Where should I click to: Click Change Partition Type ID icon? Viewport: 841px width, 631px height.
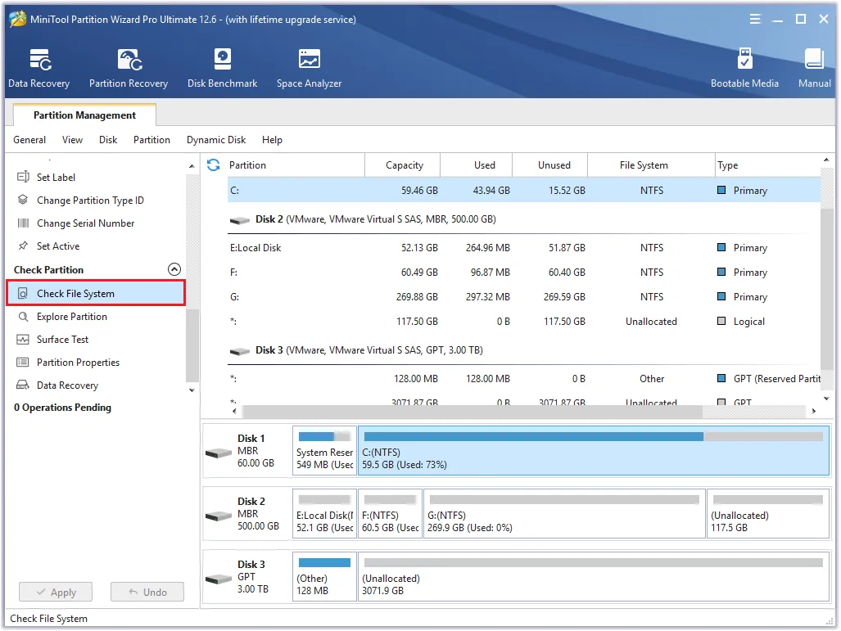[23, 200]
